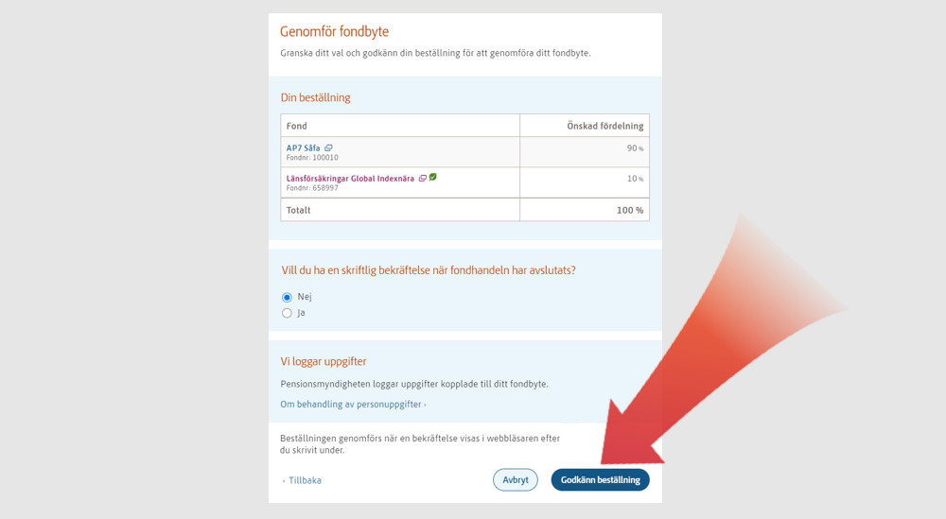Click the Totalt row label

tap(299, 210)
